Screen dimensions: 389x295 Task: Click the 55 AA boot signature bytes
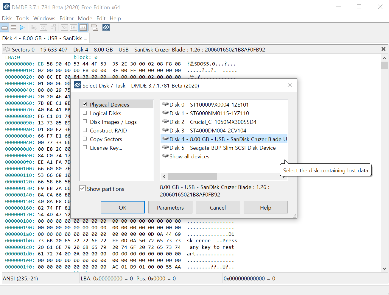[x=173, y=267]
